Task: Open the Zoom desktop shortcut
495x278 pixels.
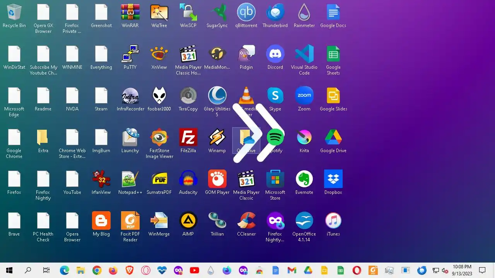Action: 304,99
